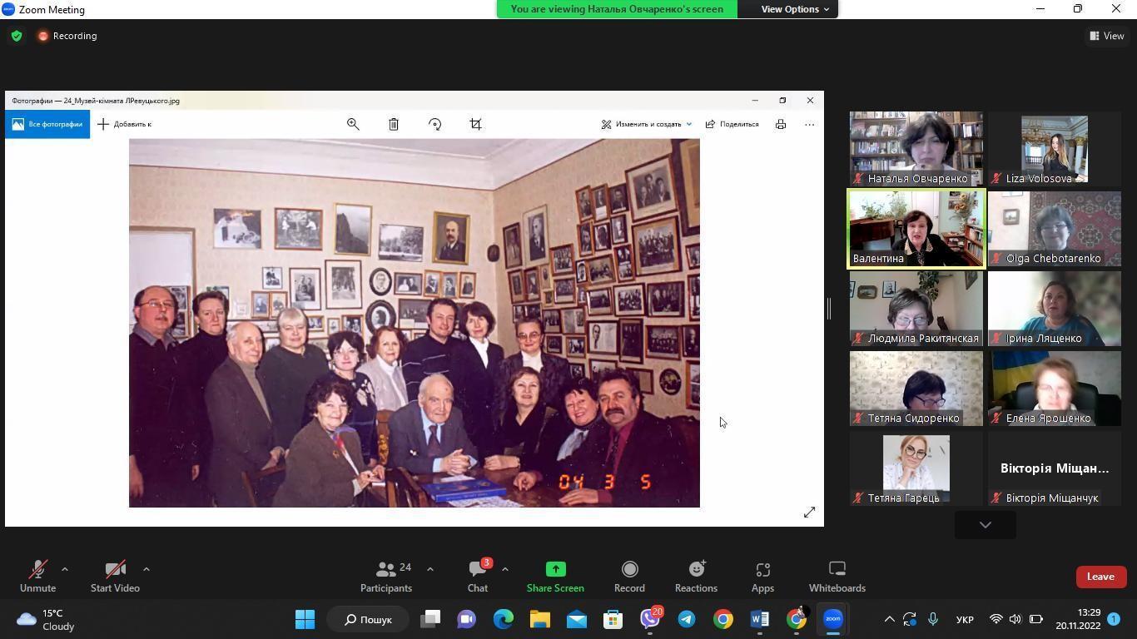The height and width of the screenshot is (639, 1137).
Task: Turn on camera with Start Video
Action: coord(115,576)
